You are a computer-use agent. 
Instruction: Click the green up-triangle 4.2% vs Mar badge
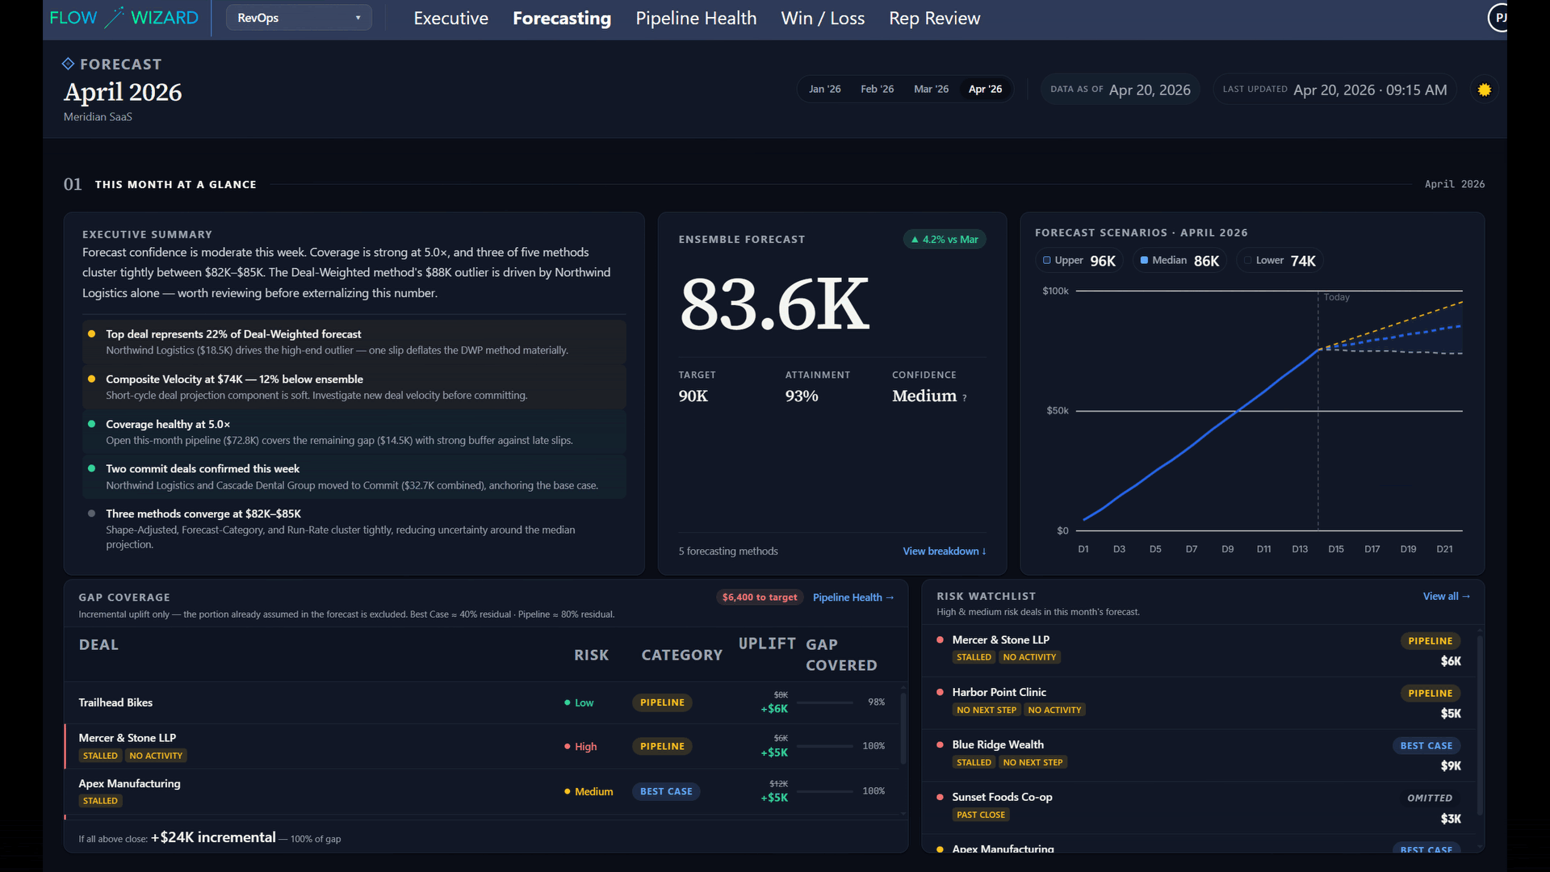[x=945, y=239]
